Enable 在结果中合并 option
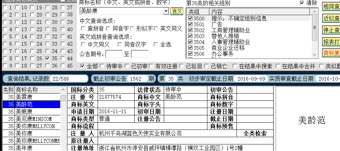Viewport: 340px width, 151px height. (x=278, y=66)
